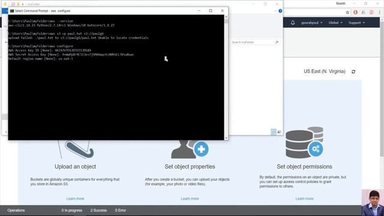Image resolution: width=384 pixels, height=216 pixels.
Task: Open File Explorer help via blue question icon
Action: click(280, 11)
